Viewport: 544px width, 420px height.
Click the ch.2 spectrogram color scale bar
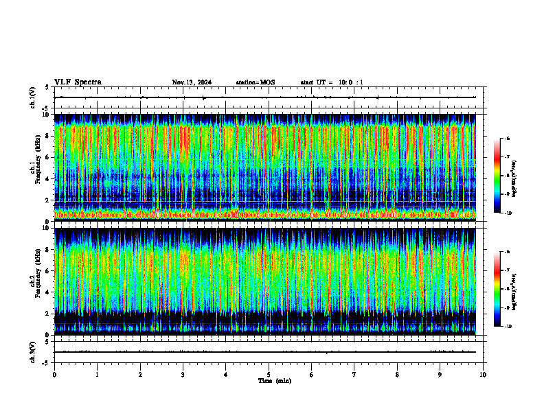click(x=497, y=289)
